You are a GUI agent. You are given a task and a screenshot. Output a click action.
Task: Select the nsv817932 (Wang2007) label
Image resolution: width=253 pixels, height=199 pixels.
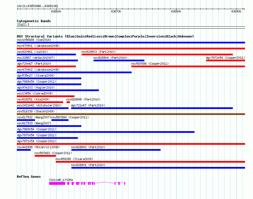(x=34, y=117)
